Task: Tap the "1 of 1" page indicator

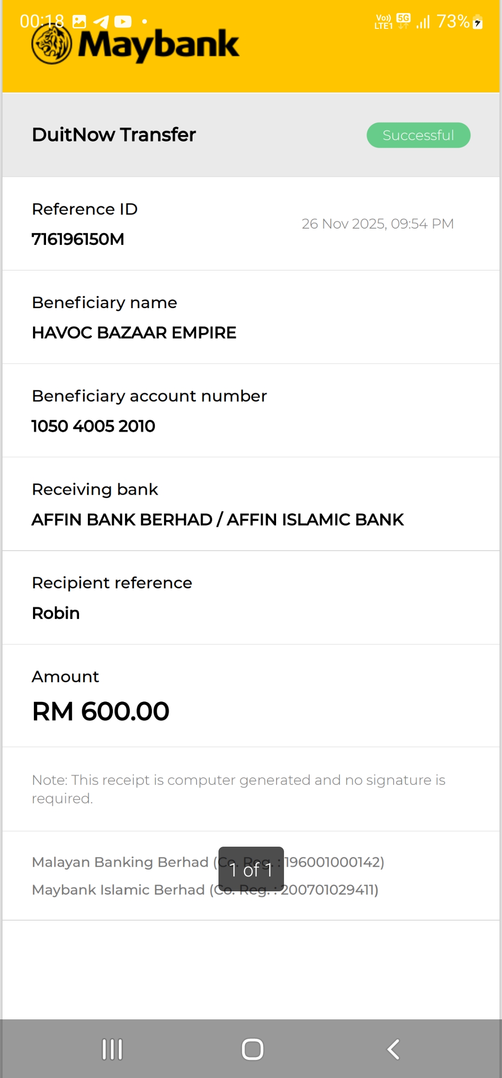Action: tap(251, 869)
